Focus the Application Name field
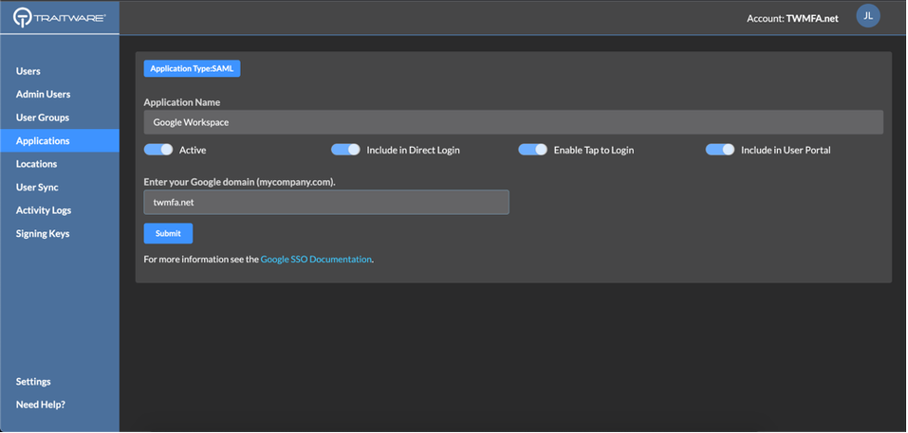The height and width of the screenshot is (433, 908). click(513, 122)
